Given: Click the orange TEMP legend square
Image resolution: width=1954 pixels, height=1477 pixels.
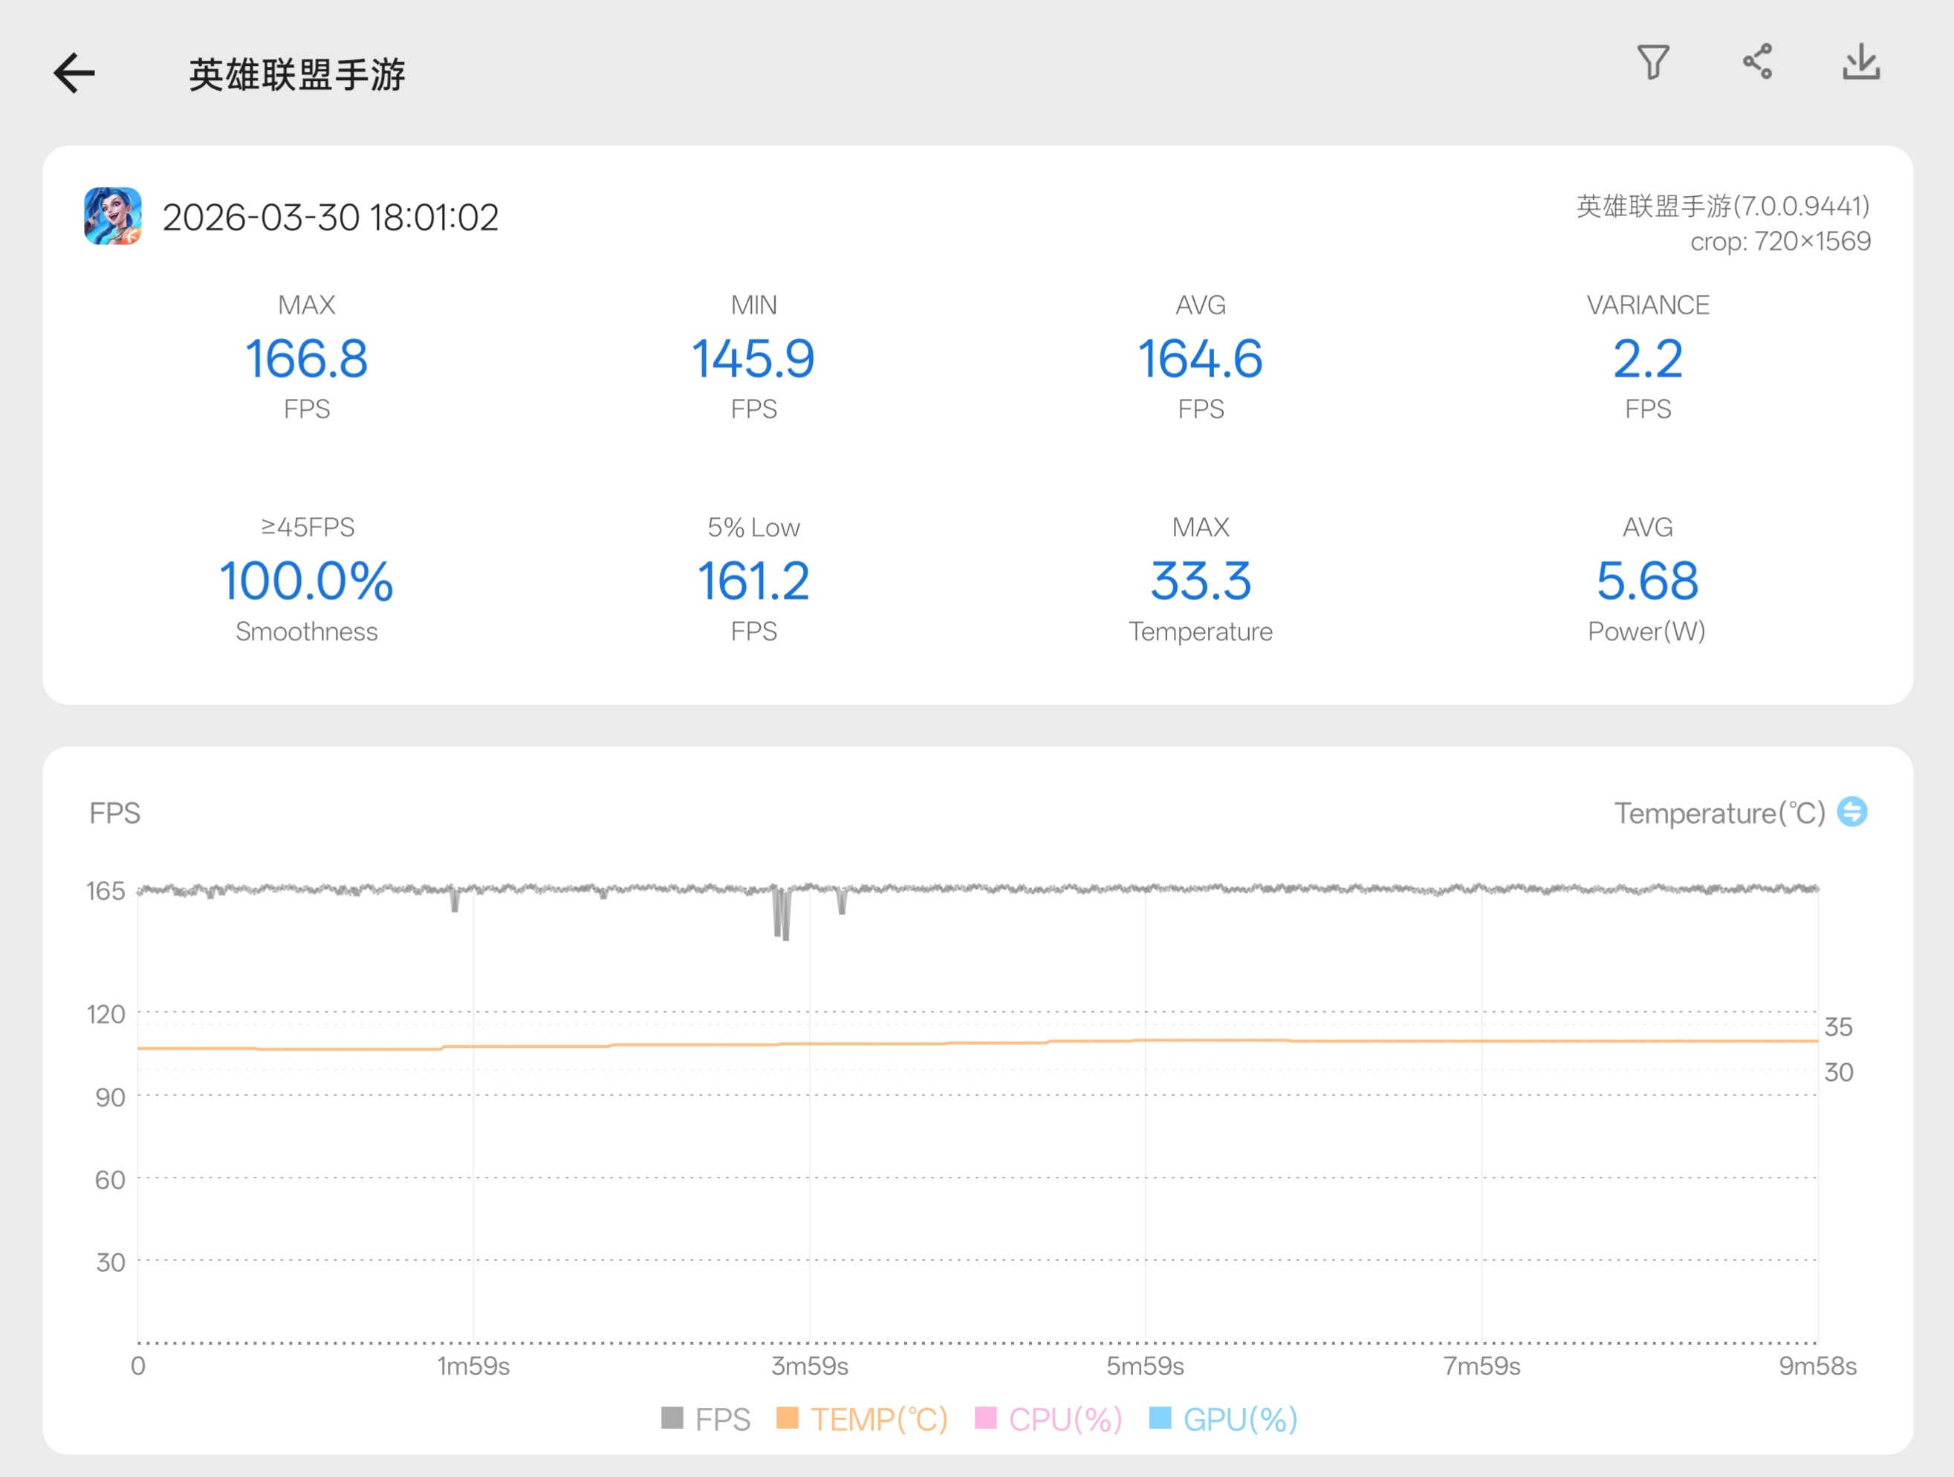Looking at the screenshot, I should pyautogui.click(x=787, y=1418).
